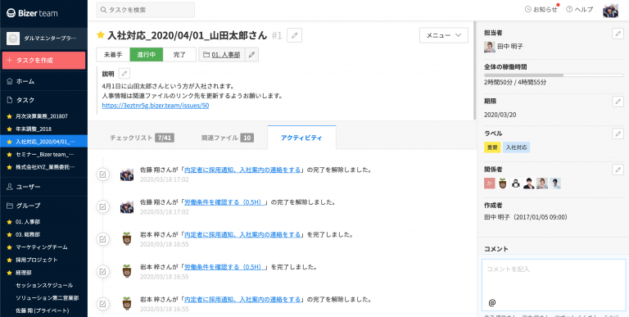Open the bizer.team issues/50 link
629x317 pixels.
(x=156, y=106)
